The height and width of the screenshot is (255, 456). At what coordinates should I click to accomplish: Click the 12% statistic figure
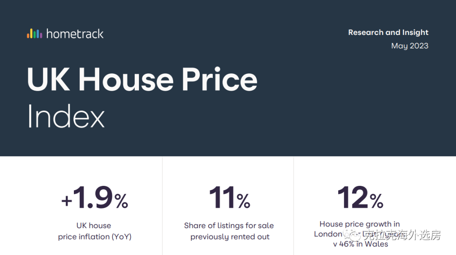(360, 198)
